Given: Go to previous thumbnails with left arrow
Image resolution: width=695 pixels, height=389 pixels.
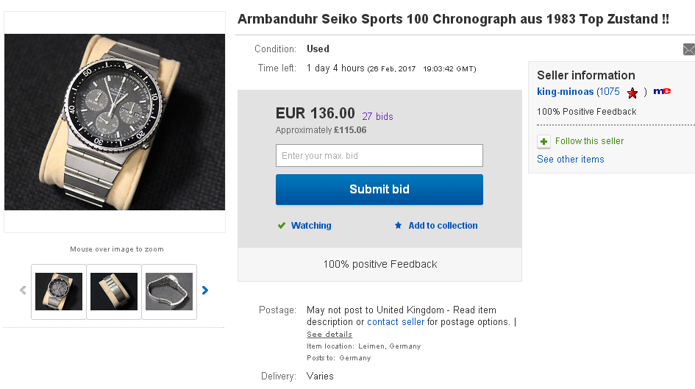Looking at the screenshot, I should click(23, 290).
